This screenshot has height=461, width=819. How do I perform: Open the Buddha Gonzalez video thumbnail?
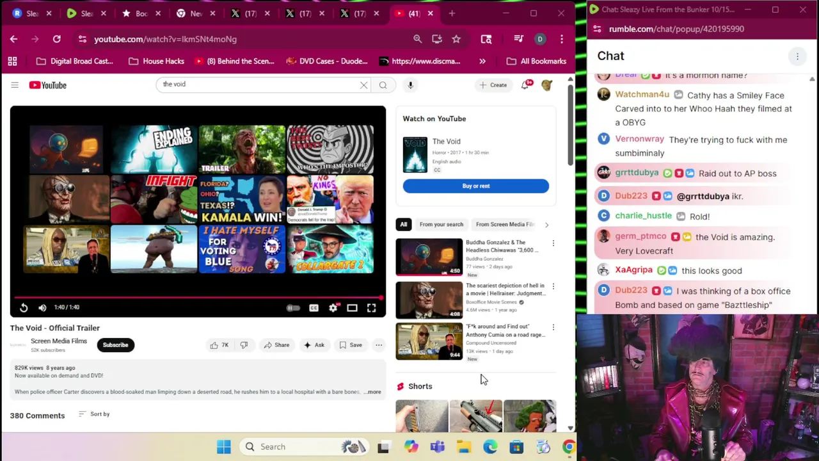[x=429, y=257]
